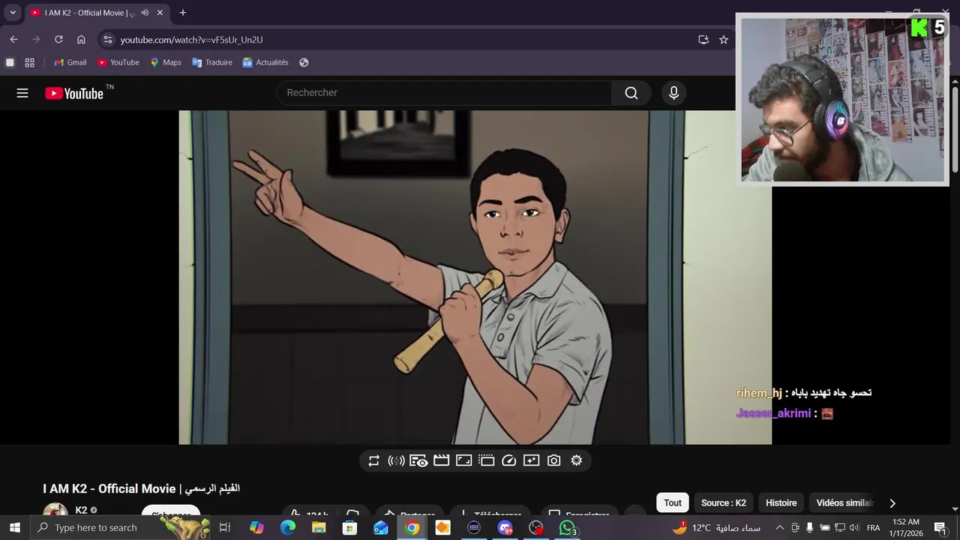This screenshot has width=960, height=540.
Task: Open Chrome from the taskbar
Action: click(x=412, y=528)
